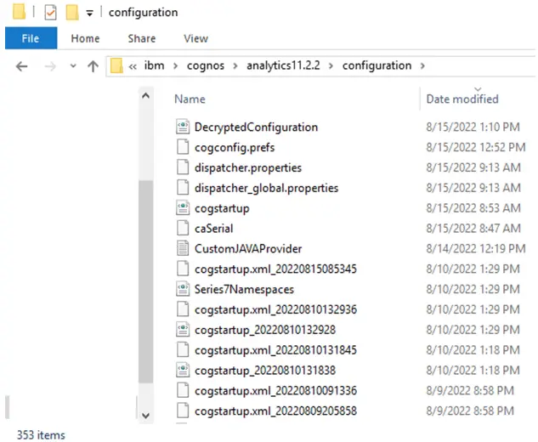Image resolution: width=538 pixels, height=442 pixels.
Task: Expand hidden path via double chevron
Action: (133, 66)
